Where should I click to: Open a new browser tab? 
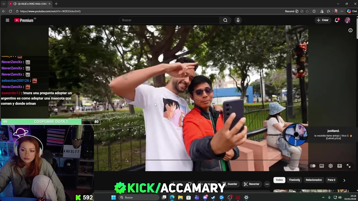coord(56,4)
